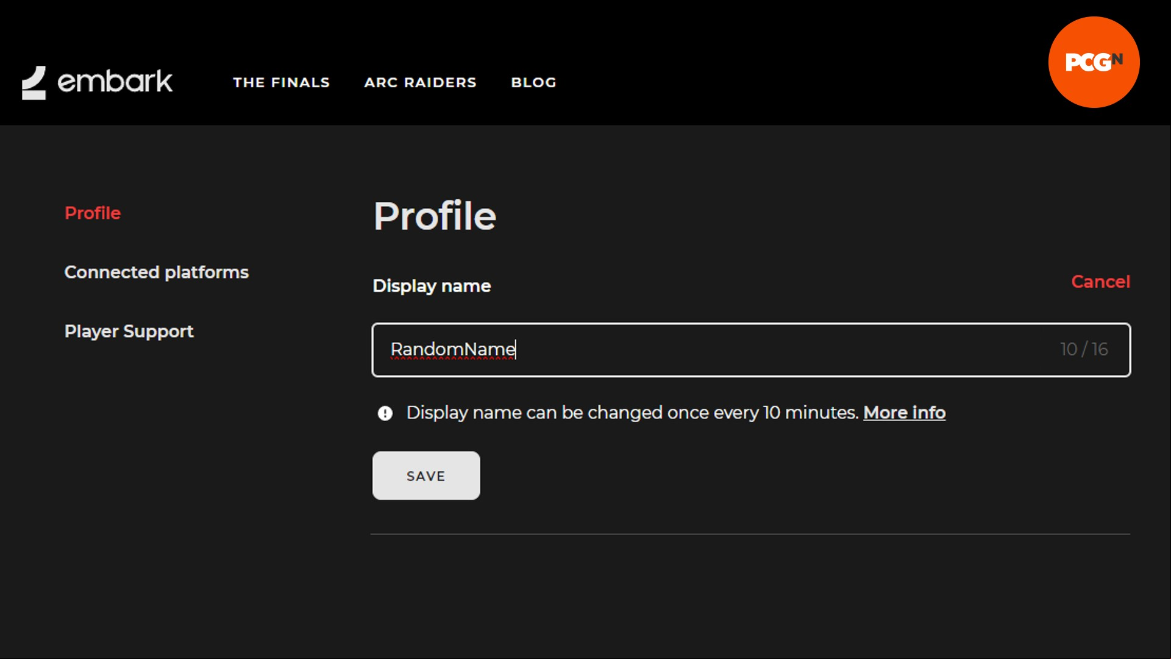This screenshot has height=659, width=1171.
Task: Click the Profile page heading
Action: click(435, 216)
